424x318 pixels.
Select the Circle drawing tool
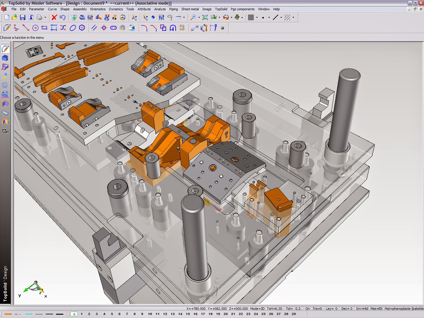[35, 28]
